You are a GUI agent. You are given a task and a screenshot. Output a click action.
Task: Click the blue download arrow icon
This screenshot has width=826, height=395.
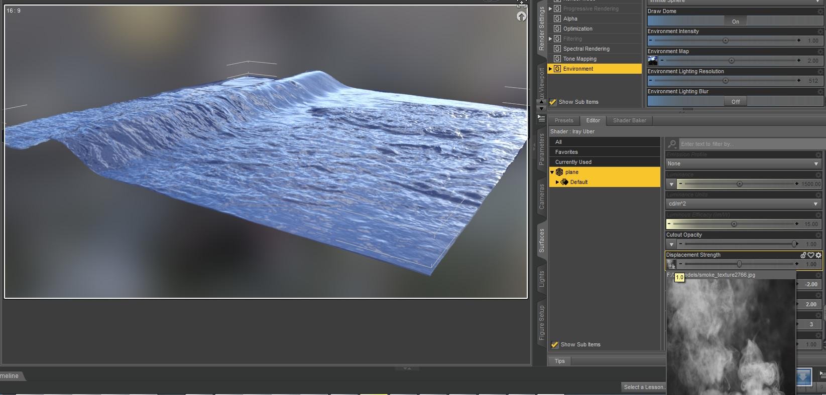pyautogui.click(x=803, y=376)
